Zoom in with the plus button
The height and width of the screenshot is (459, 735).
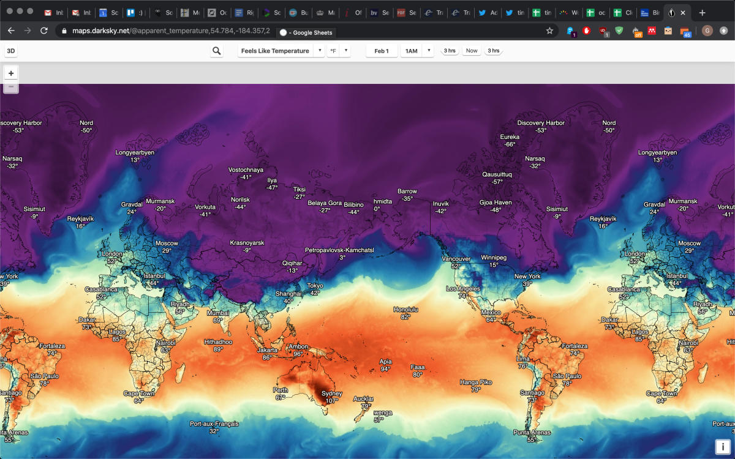11,73
